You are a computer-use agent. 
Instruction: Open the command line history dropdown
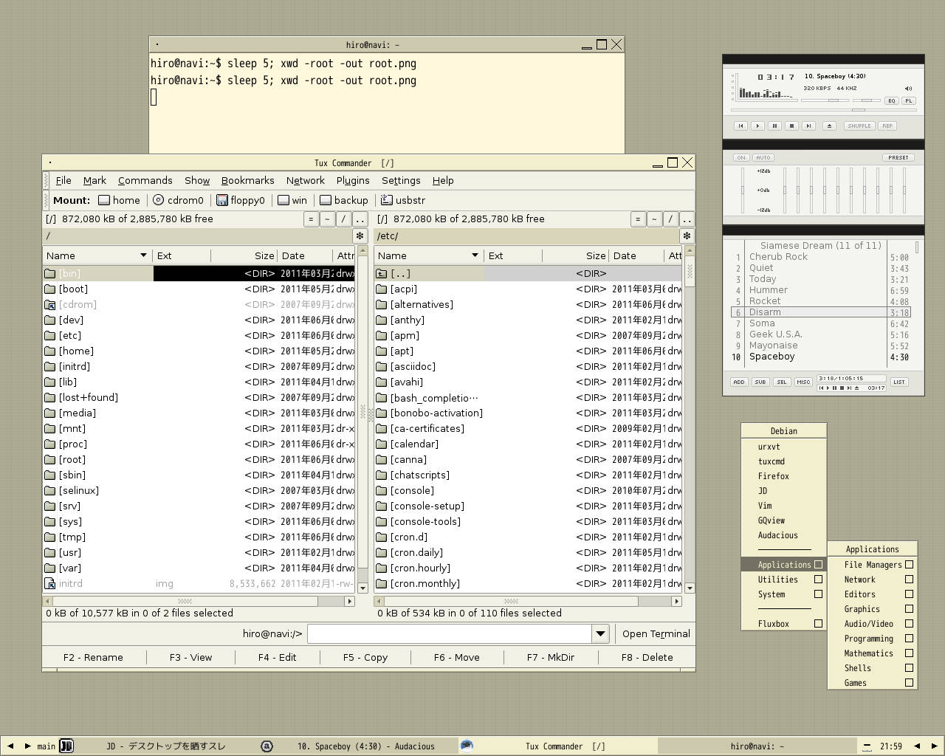click(600, 633)
